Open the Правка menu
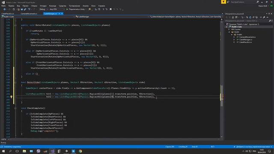 click(11, 6)
